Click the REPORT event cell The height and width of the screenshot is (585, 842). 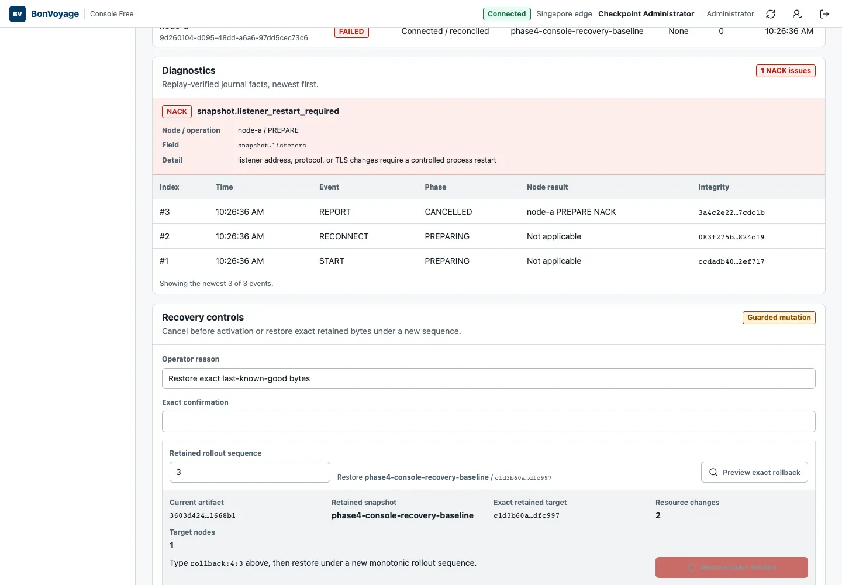(335, 212)
